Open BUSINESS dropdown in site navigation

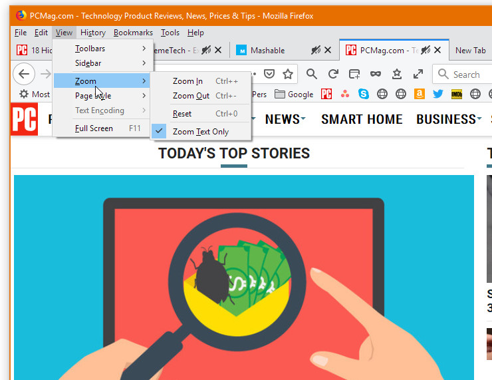449,119
